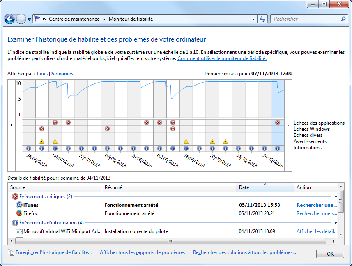
Task: Select the 'Installation correcte du pilote' summary cell
Action: click(x=136, y=231)
